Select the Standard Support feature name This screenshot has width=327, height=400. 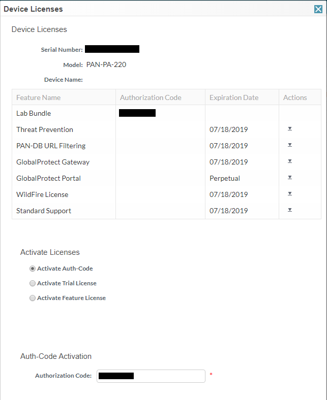click(44, 211)
